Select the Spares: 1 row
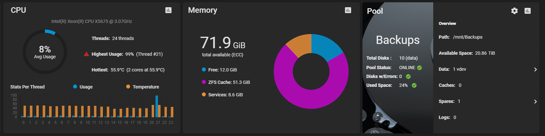The width and height of the screenshot is (545, 136). [486, 101]
